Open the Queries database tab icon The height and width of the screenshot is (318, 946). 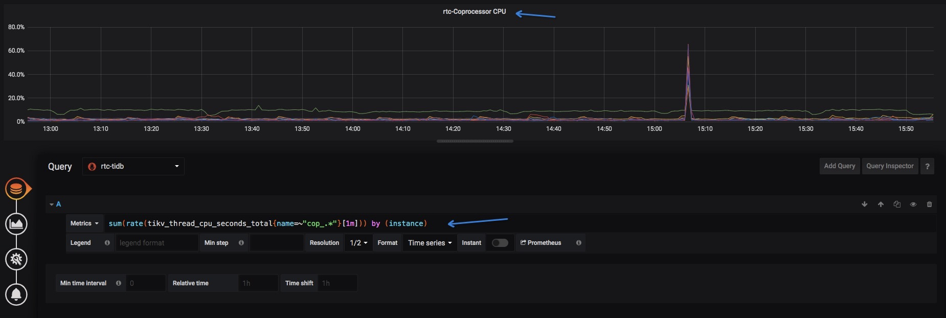[x=16, y=189]
